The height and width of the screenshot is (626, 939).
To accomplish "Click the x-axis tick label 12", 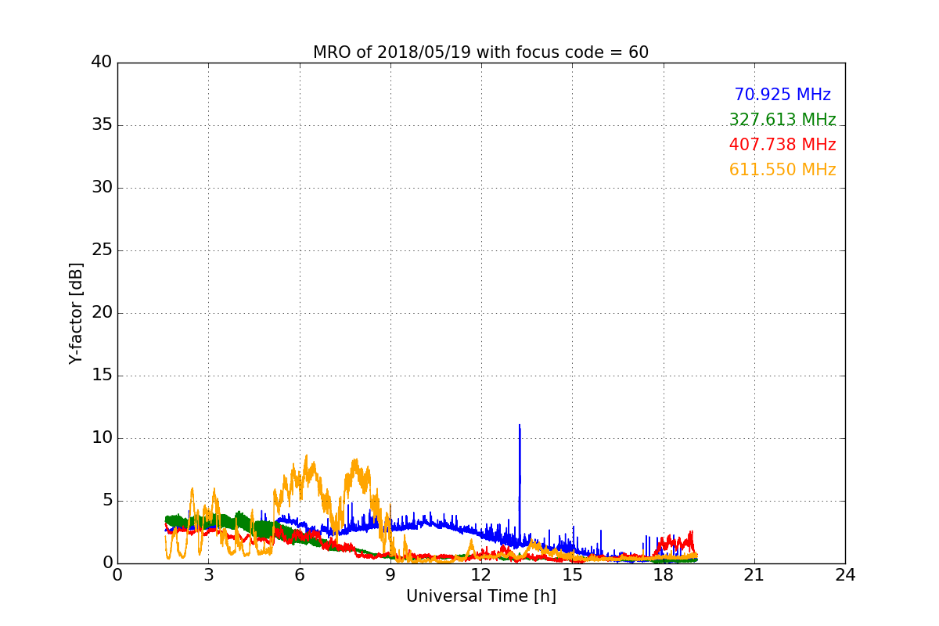I will (481, 574).
